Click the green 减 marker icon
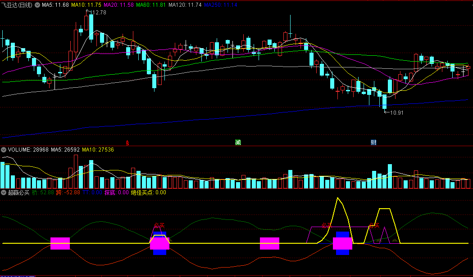The width and height of the screenshot is (473, 277). click(x=238, y=143)
